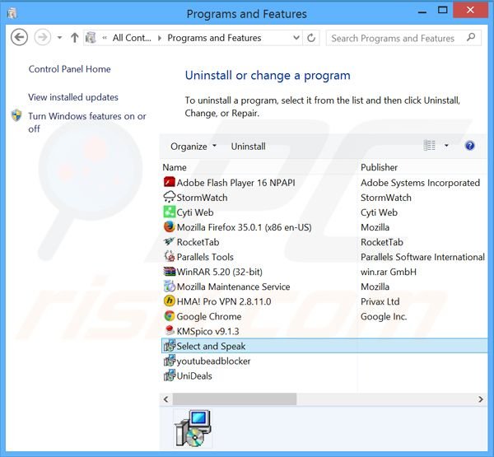Select the UniDeals entry
This screenshot has width=494, height=457.
(194, 375)
